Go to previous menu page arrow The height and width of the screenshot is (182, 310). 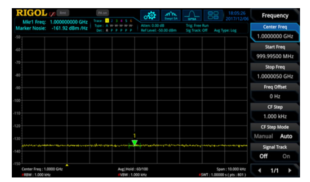click(260, 170)
